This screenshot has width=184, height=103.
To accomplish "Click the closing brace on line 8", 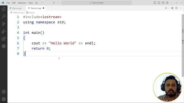I will (24, 54).
